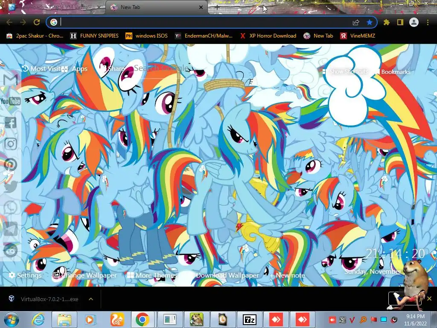This screenshot has height=328, width=437.
Task: Open the Twitter shortcut in the sidebar
Action: coord(11,186)
